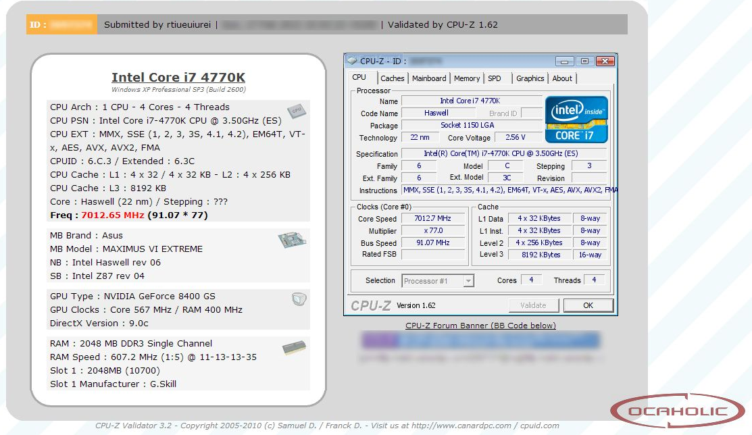Close the CPU-Z window
Screen dimensions: 752x435
tap(605, 61)
